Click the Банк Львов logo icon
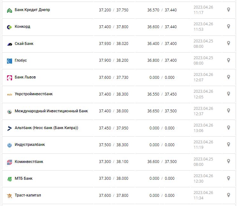 (10, 78)
